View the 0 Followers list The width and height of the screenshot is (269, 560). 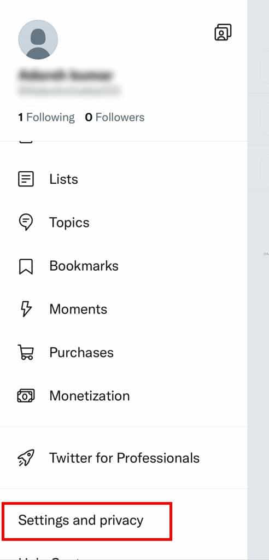coord(115,118)
